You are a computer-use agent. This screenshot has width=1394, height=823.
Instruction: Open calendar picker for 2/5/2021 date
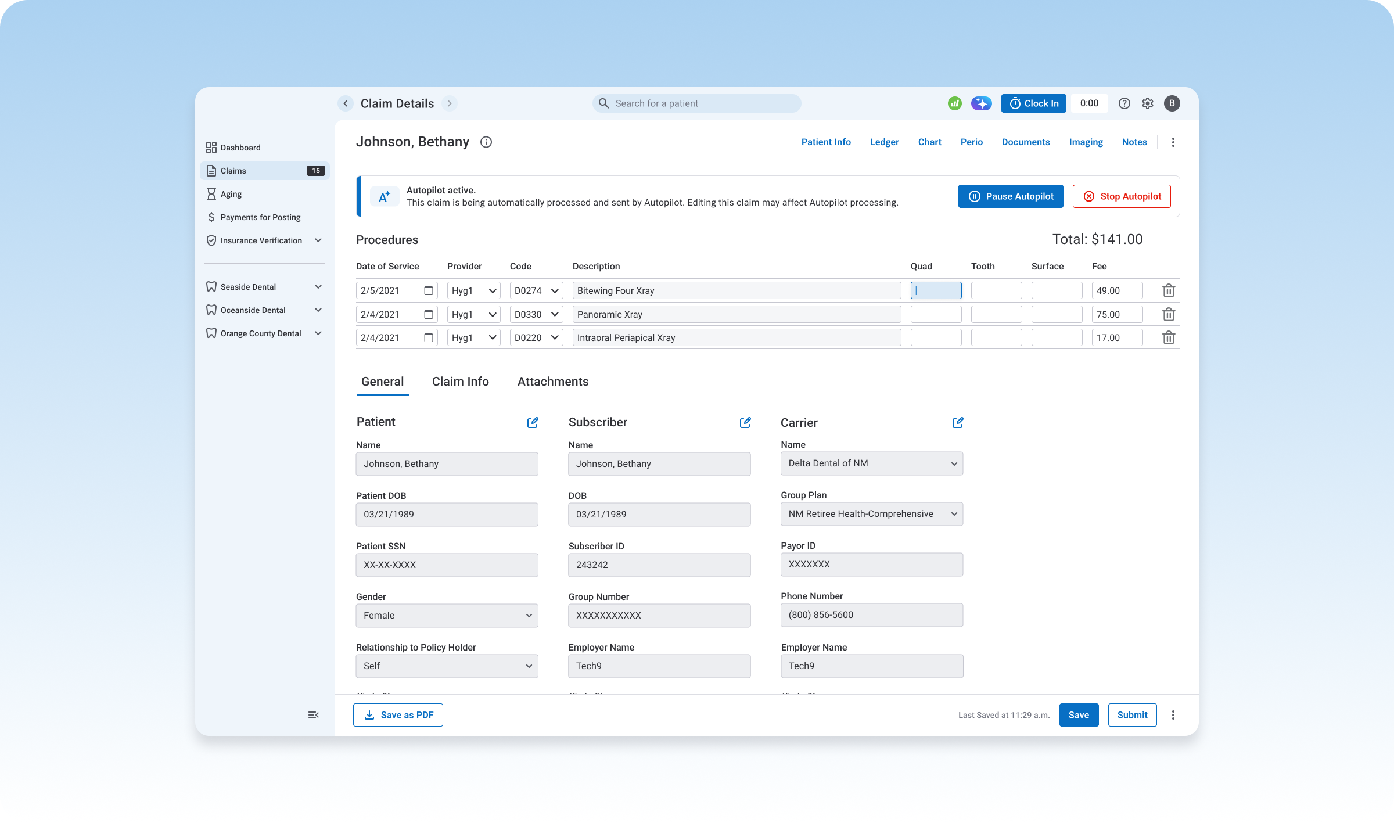429,290
